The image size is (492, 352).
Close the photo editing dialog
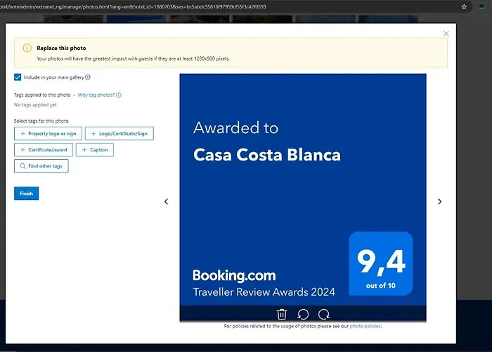(x=446, y=33)
